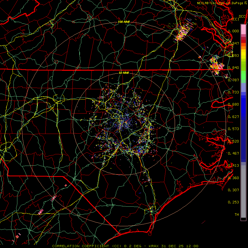This screenshot has height=248, width=248.
Task: Click the "0.2 DEG" elevation angle text
Action: [x=133, y=246]
